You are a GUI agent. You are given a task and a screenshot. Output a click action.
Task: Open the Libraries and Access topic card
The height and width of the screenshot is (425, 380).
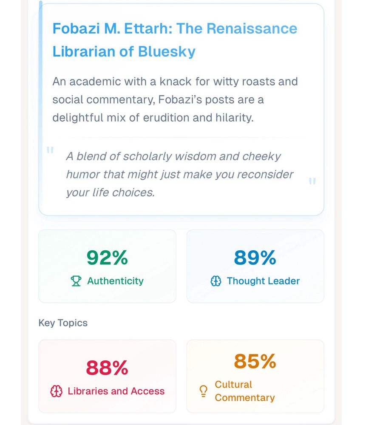pyautogui.click(x=107, y=376)
